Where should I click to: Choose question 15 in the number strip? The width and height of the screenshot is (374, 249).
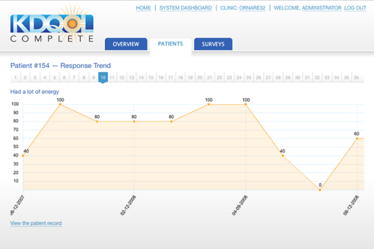coord(151,78)
